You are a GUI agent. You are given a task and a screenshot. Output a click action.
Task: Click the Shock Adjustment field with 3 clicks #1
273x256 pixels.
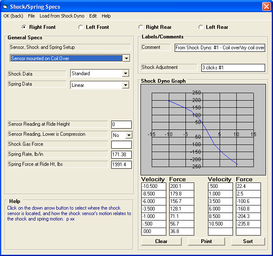(x=233, y=68)
